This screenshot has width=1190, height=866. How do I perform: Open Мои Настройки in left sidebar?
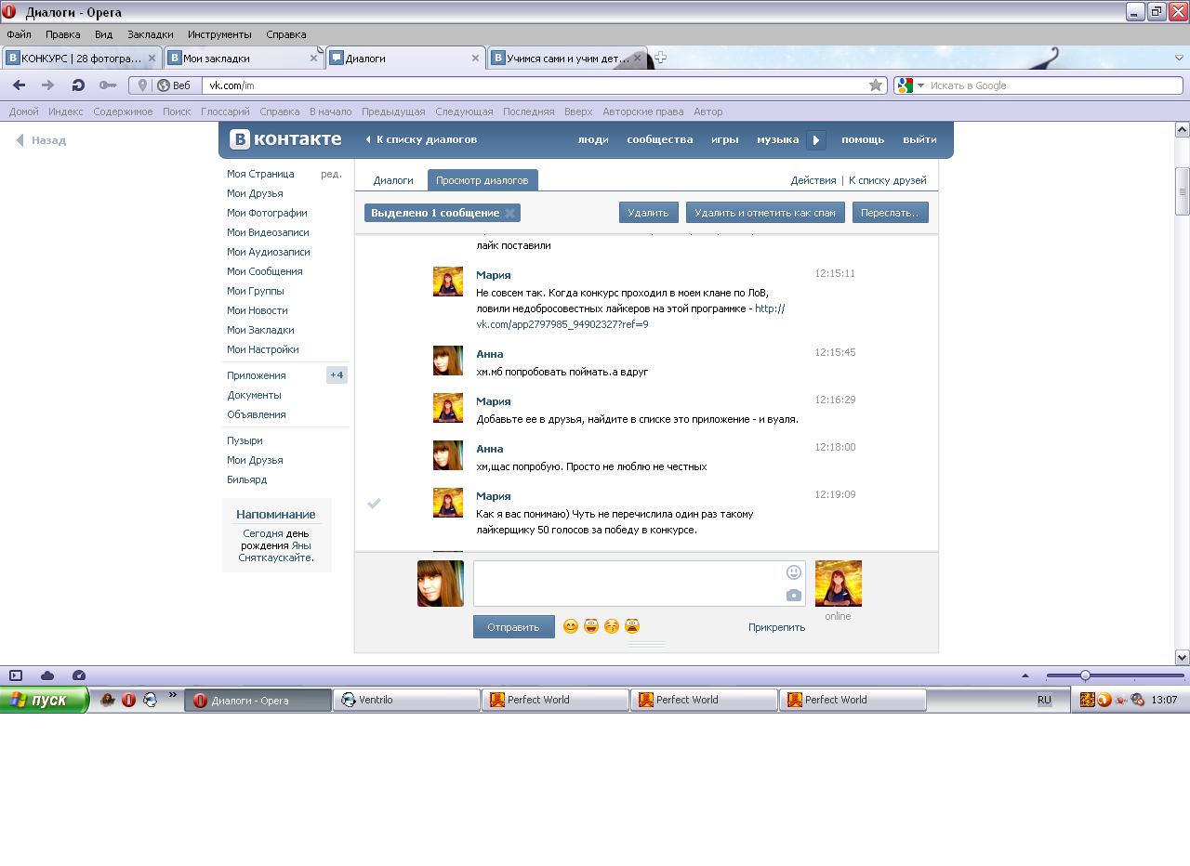click(x=262, y=349)
